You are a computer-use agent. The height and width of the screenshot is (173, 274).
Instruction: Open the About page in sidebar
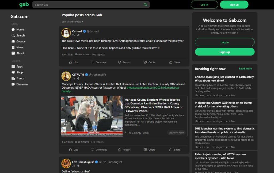click(18, 53)
